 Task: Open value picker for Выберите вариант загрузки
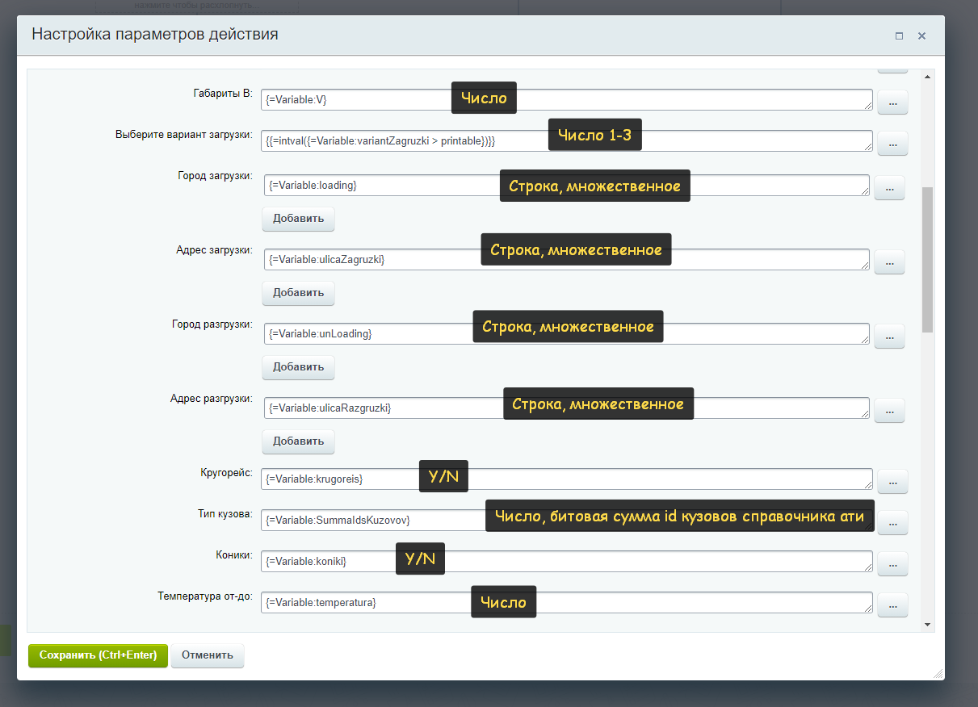click(x=892, y=144)
